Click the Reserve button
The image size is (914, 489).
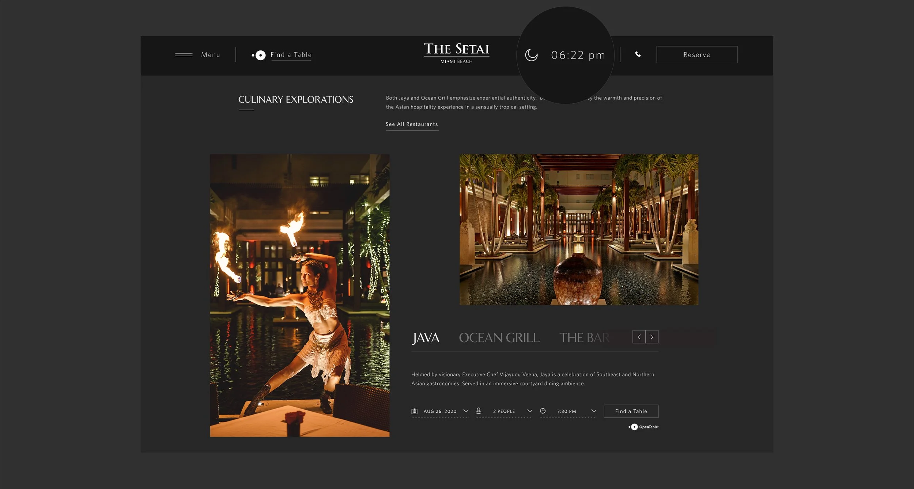(x=697, y=54)
